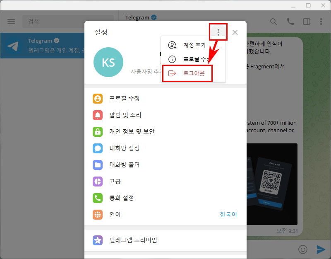Click the purple pie advanced icon
Image resolution: width=331 pixels, height=259 pixels.
(98, 182)
